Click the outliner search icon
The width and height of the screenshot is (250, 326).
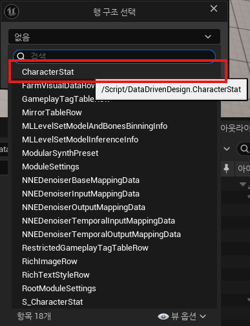click(x=244, y=149)
